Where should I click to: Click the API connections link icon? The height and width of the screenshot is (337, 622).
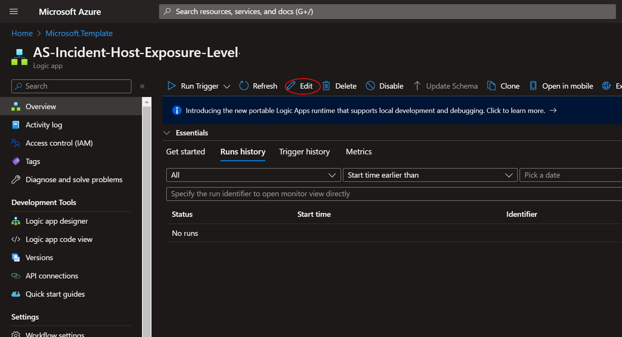pos(16,276)
